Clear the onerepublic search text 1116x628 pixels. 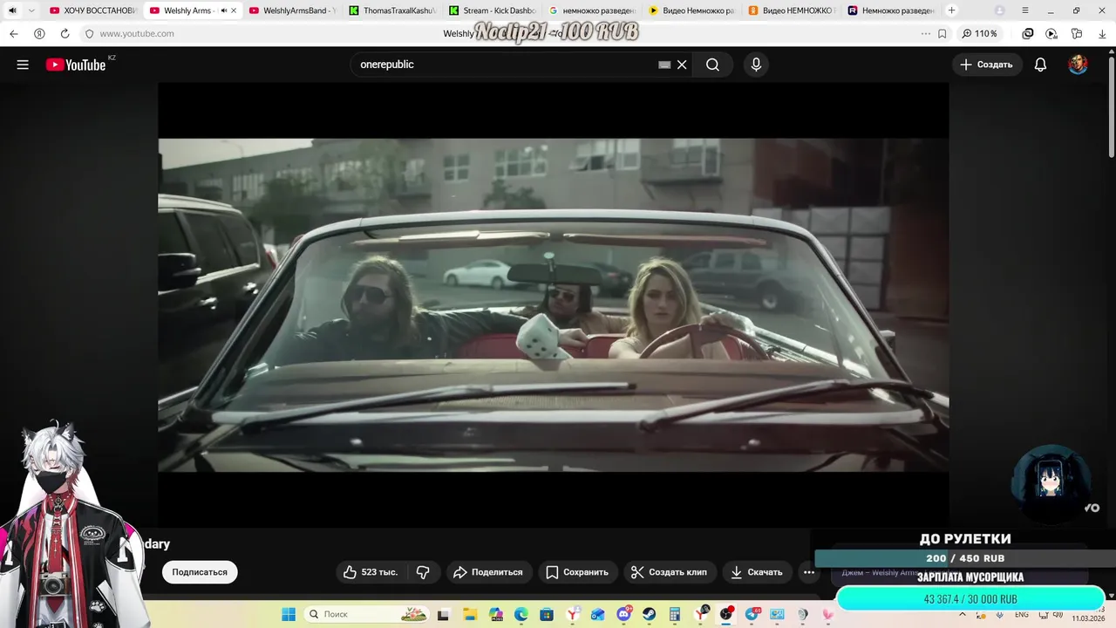(682, 65)
